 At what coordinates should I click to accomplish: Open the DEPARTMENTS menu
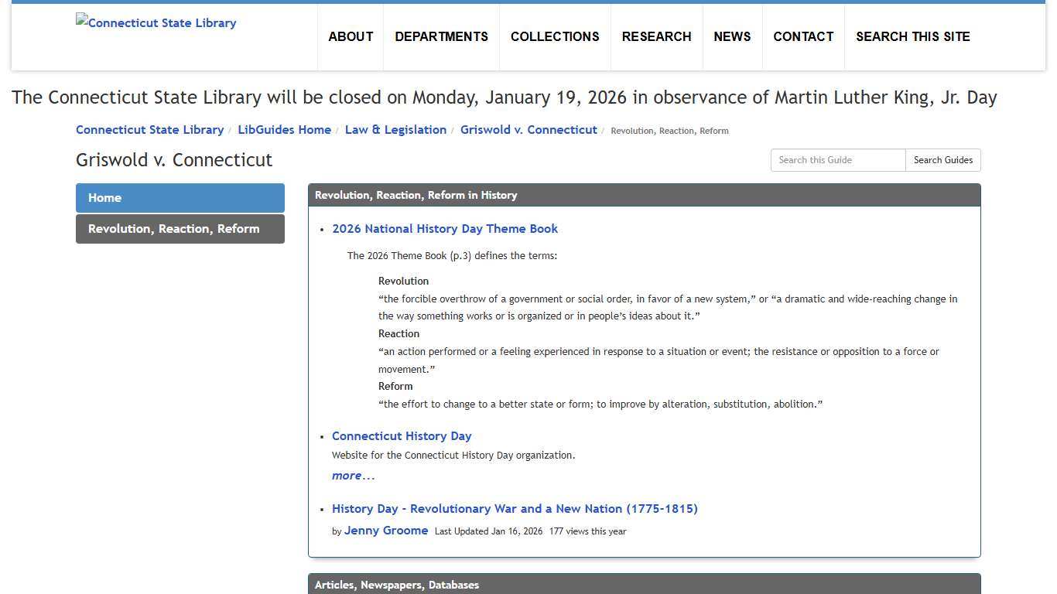point(441,36)
